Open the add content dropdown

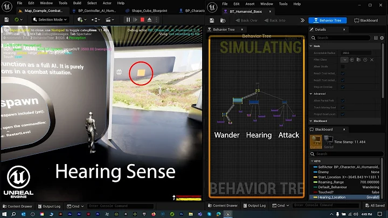pyautogui.click(x=82, y=19)
